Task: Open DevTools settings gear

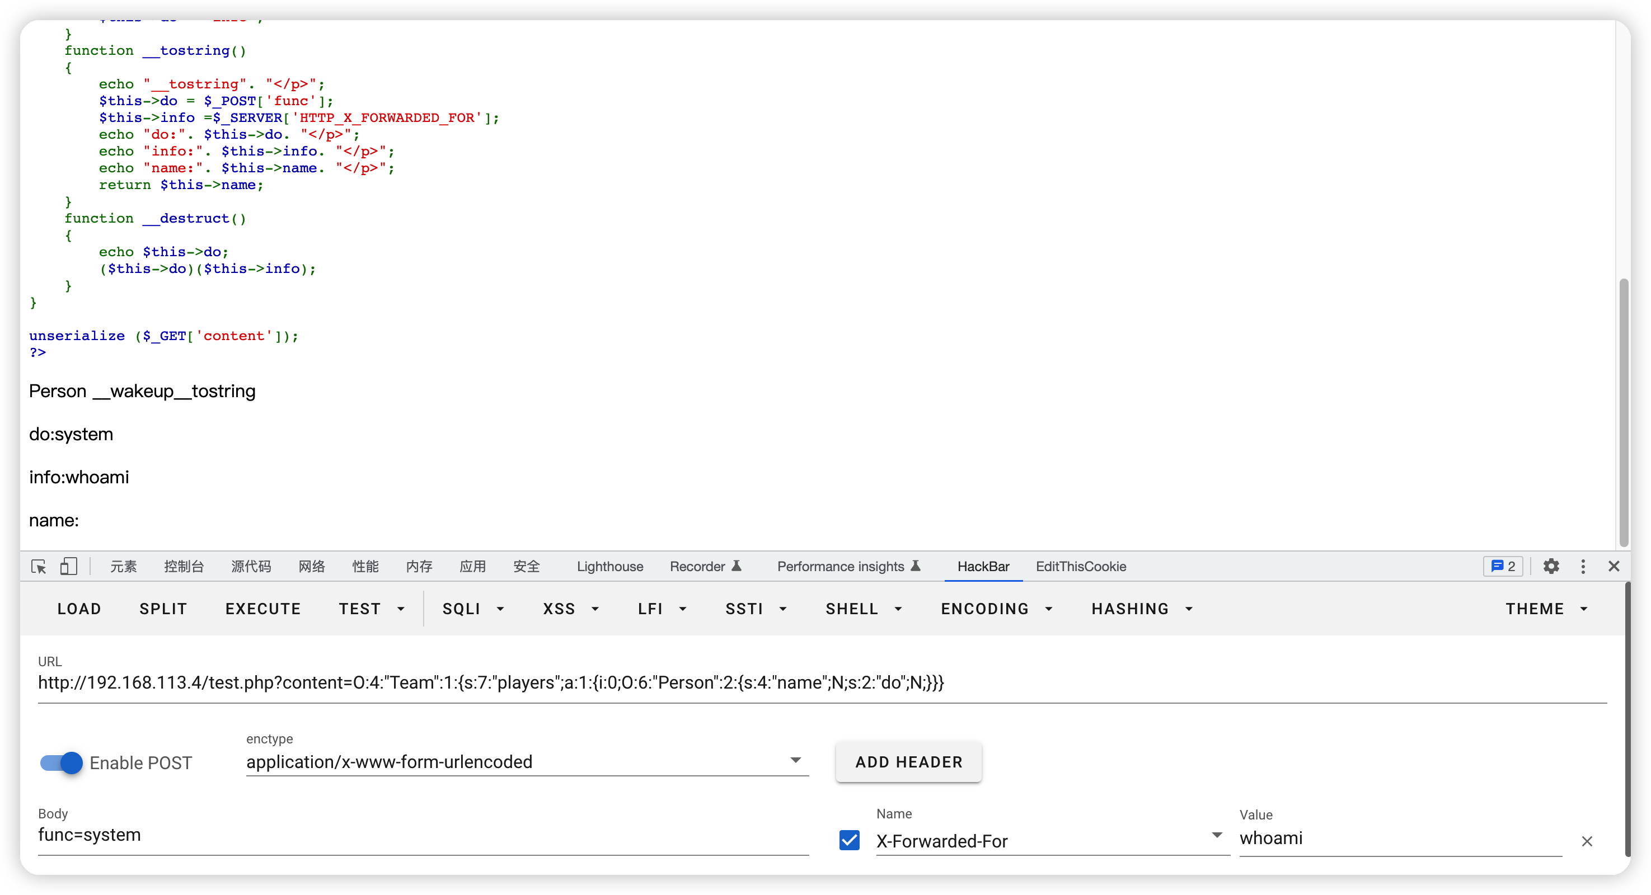Action: (1551, 566)
